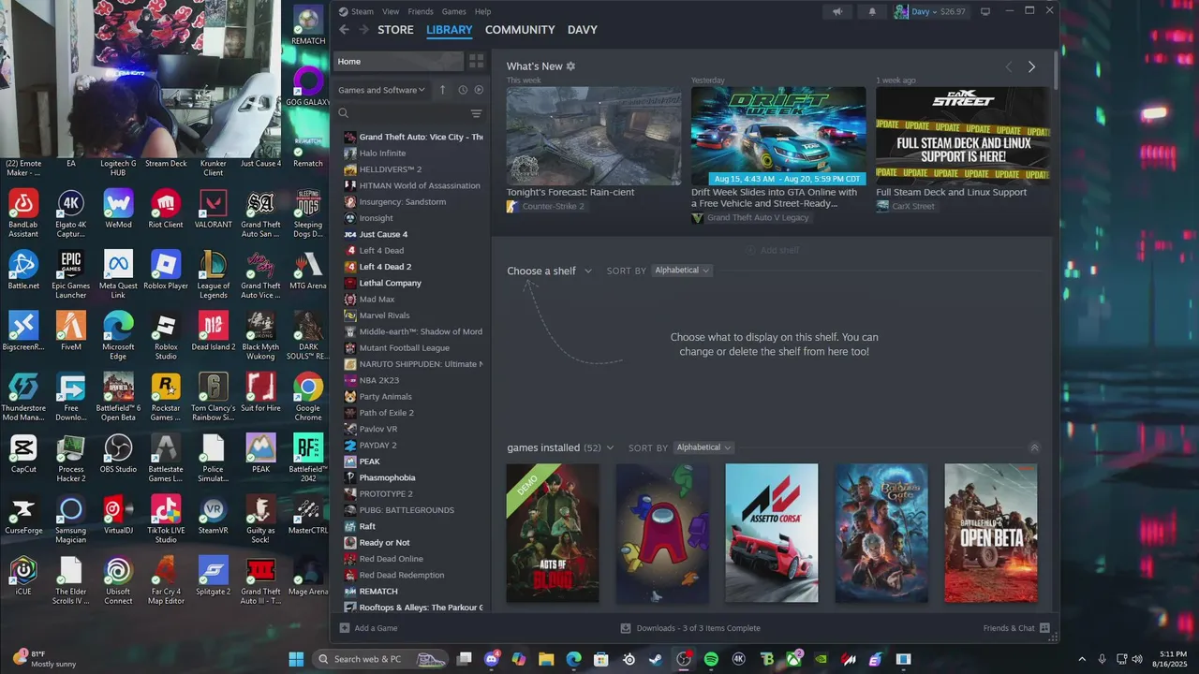Open Among Us game cover
This screenshot has height=674, width=1199.
[662, 533]
